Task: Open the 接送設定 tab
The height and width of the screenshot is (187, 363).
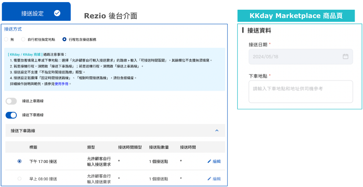Action: [x=36, y=11]
